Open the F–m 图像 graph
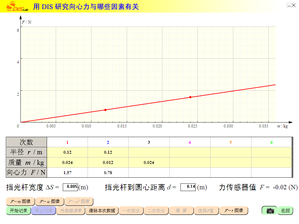Viewport: 299px width, 224px height. click(20, 202)
